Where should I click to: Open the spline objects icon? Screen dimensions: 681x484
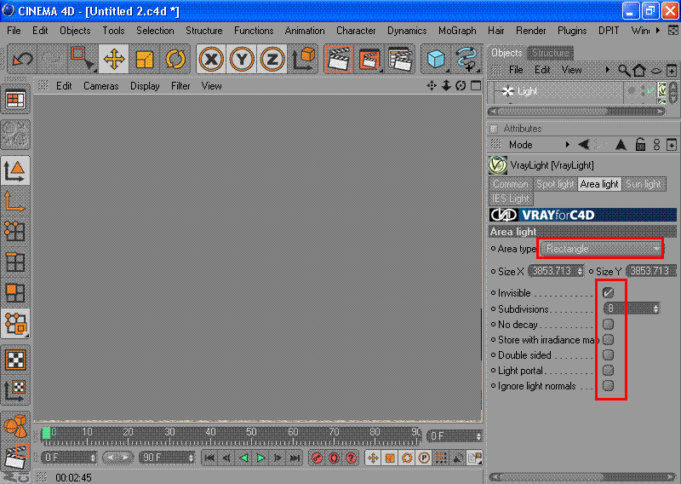click(x=466, y=58)
